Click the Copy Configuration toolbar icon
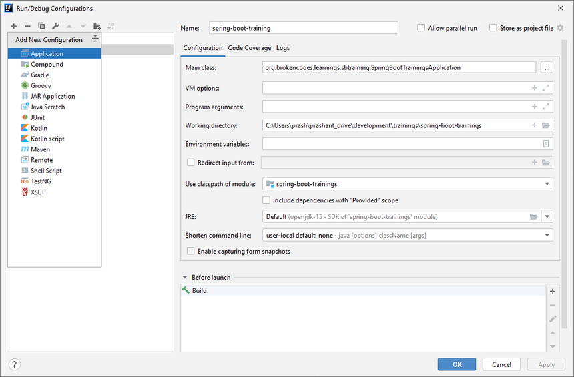This screenshot has height=377, width=574. (x=41, y=26)
